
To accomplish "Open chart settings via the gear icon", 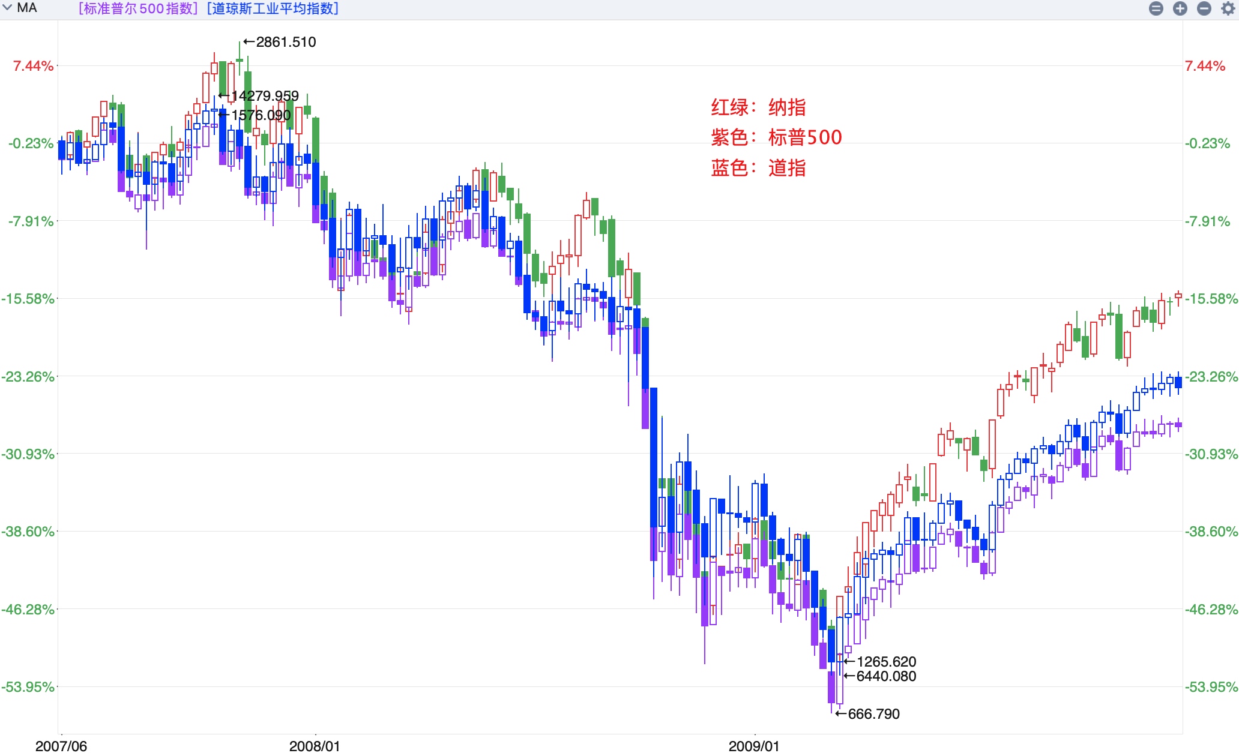I will 1228,8.
